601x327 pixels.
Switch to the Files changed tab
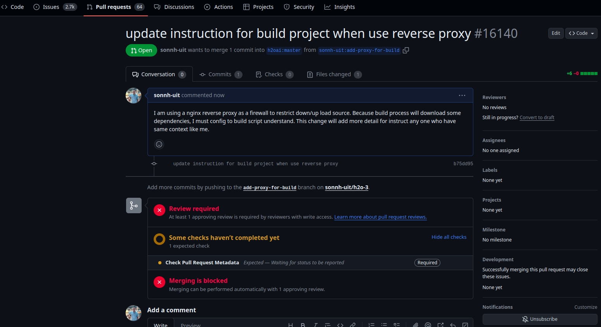point(334,74)
